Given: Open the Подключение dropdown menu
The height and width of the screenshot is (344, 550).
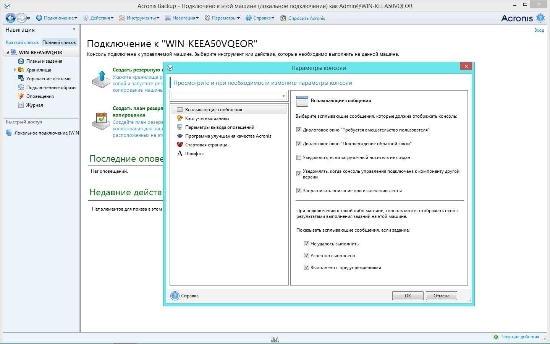Looking at the screenshot, I should (x=57, y=18).
